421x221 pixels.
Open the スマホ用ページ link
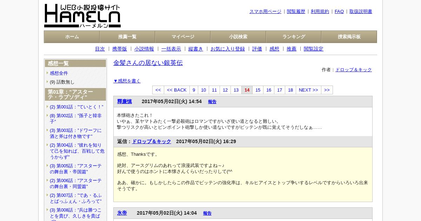(x=265, y=11)
